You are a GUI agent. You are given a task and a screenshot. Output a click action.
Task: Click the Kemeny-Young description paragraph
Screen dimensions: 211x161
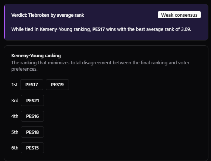point(100,66)
